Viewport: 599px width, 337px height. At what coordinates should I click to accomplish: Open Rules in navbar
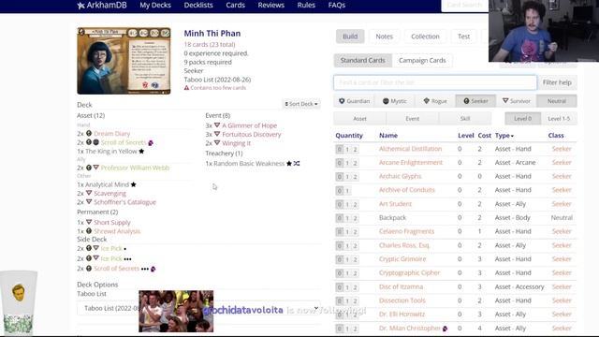point(306,5)
